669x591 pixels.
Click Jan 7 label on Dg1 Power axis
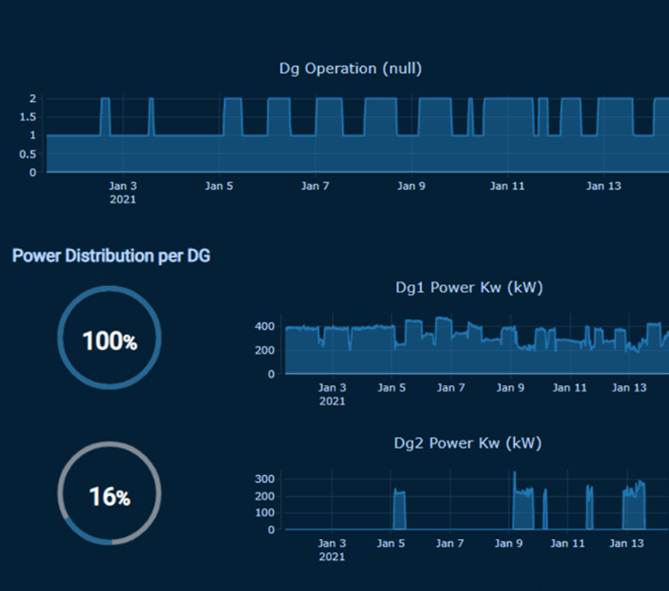point(450,387)
